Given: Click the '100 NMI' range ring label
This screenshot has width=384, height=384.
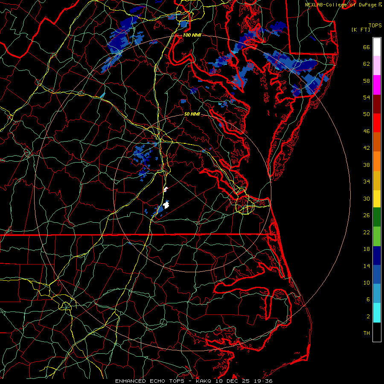Looking at the screenshot, I should click(192, 35).
